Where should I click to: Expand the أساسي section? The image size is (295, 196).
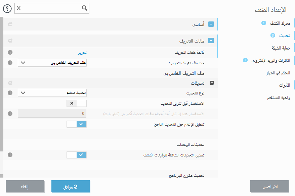(x=211, y=24)
